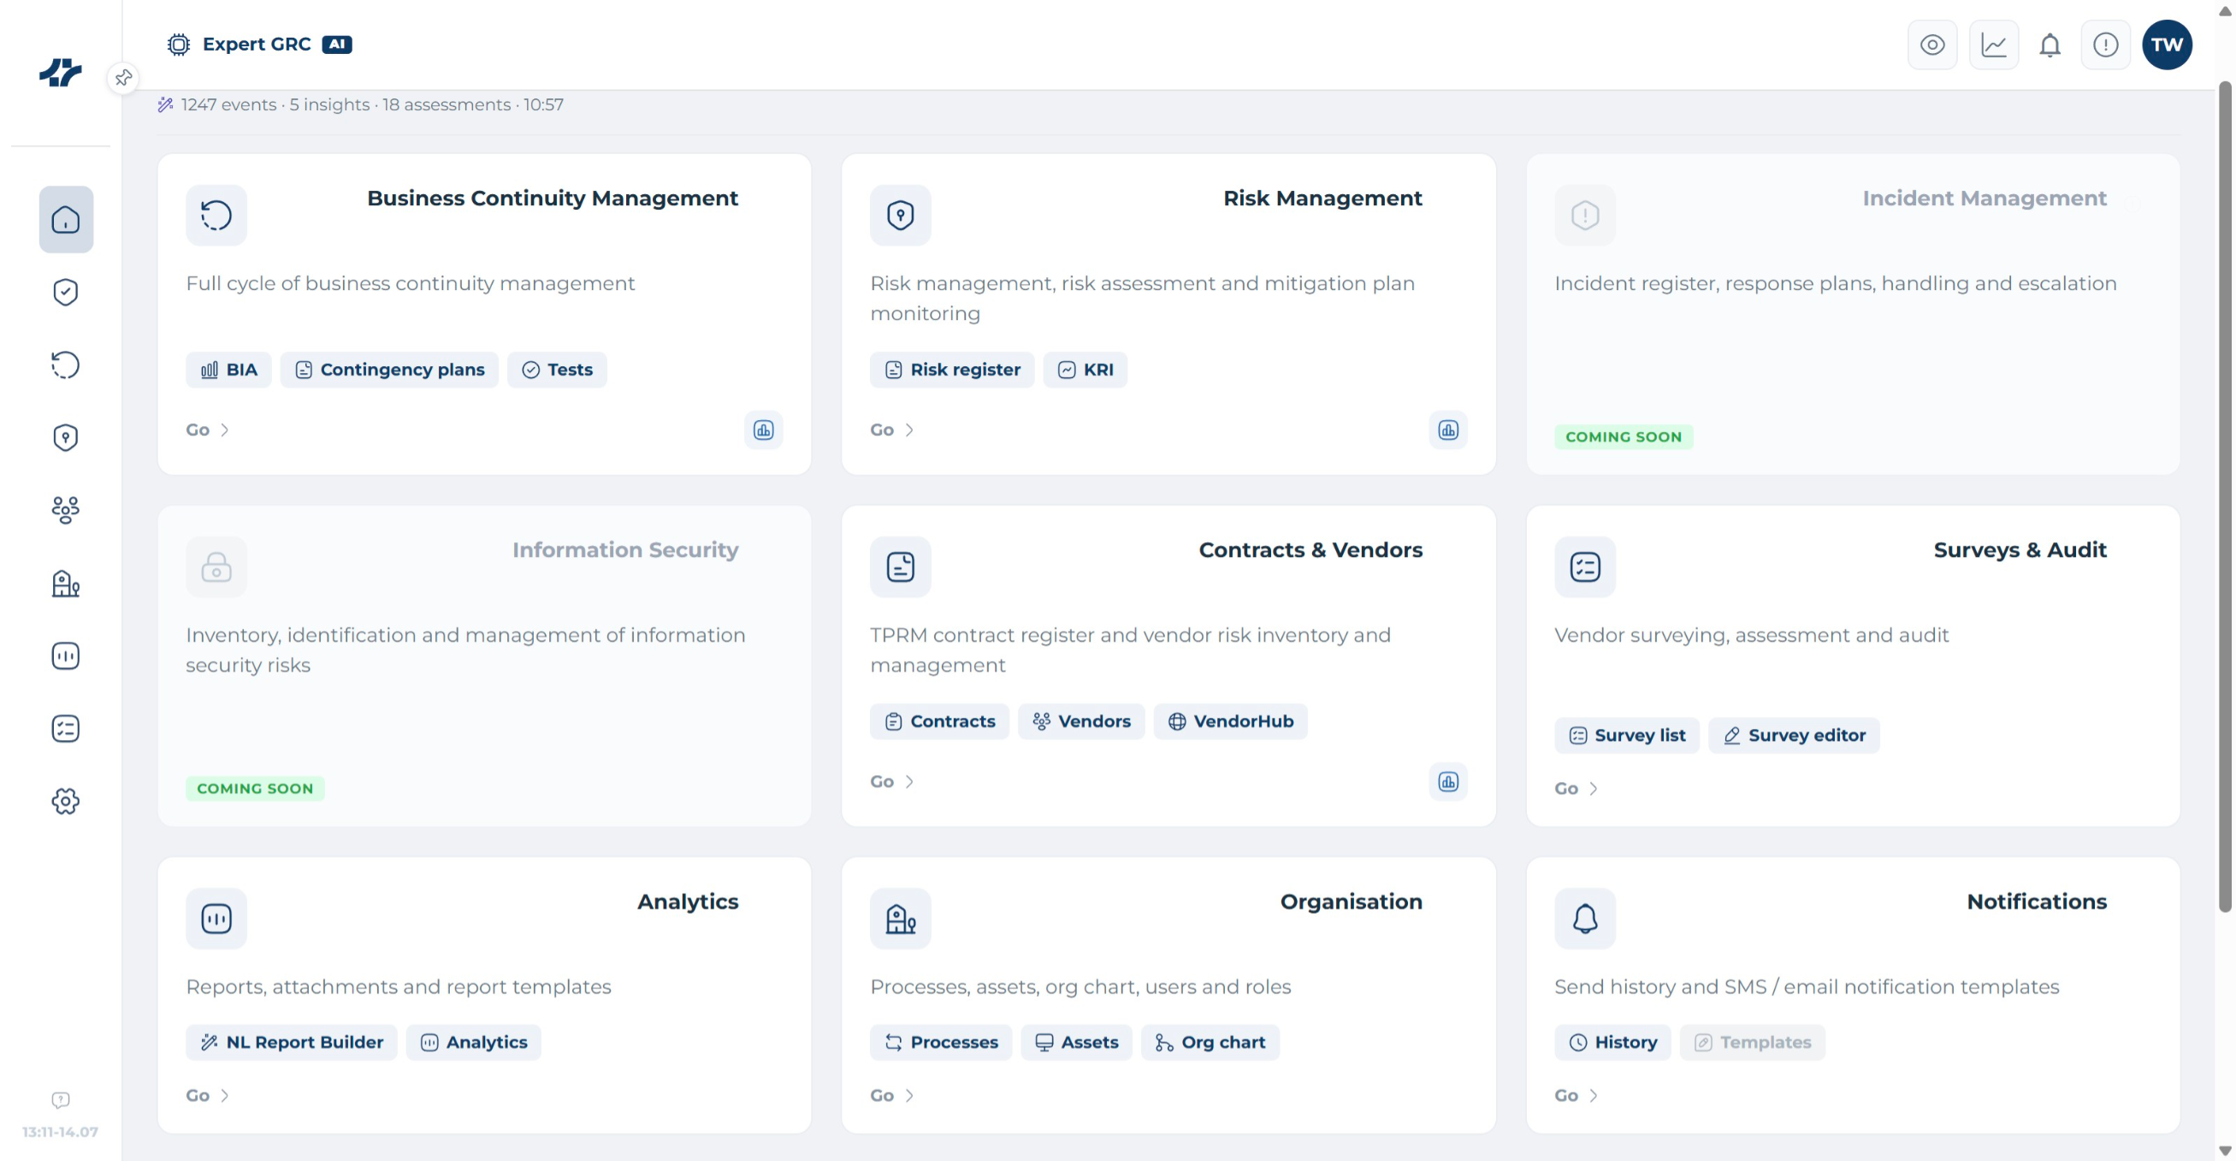Click the alert info icon in header

(x=2106, y=45)
